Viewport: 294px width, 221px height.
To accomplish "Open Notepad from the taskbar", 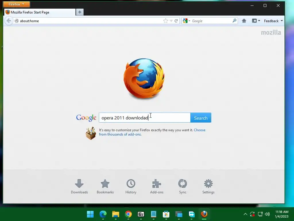I will coord(154,214).
